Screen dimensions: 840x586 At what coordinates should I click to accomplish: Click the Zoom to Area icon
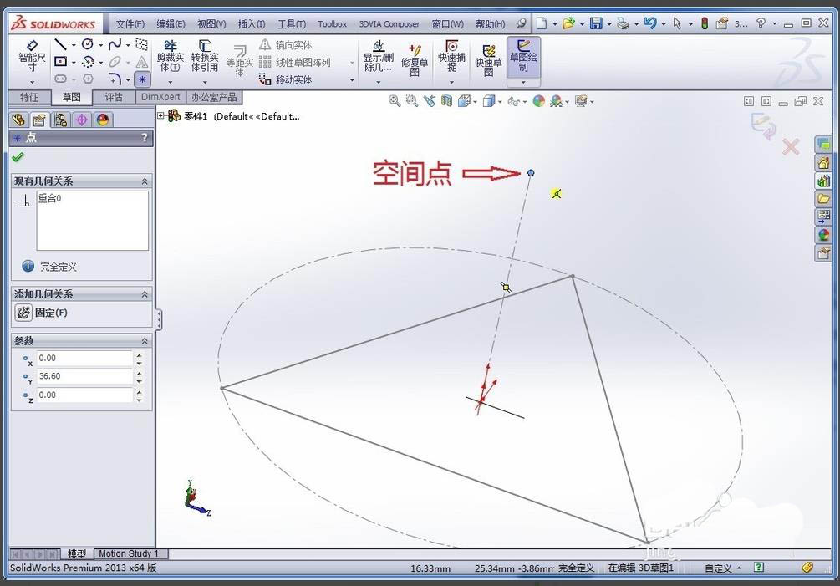(x=411, y=100)
